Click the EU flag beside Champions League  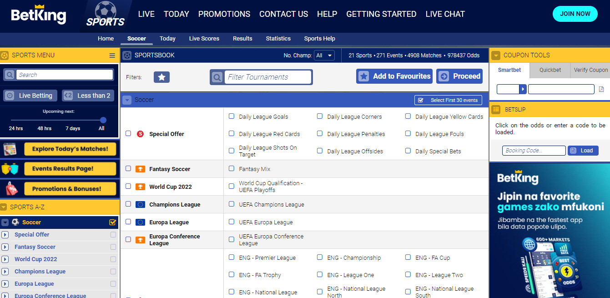[140, 204]
